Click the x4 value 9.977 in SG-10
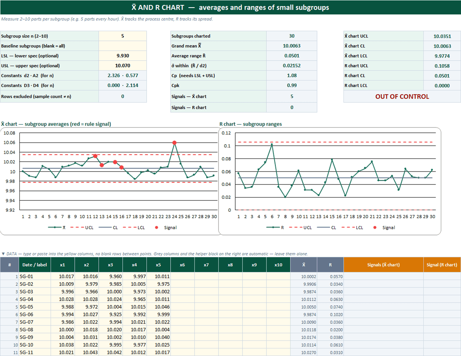This screenshot has width=461, height=356. 134,345
